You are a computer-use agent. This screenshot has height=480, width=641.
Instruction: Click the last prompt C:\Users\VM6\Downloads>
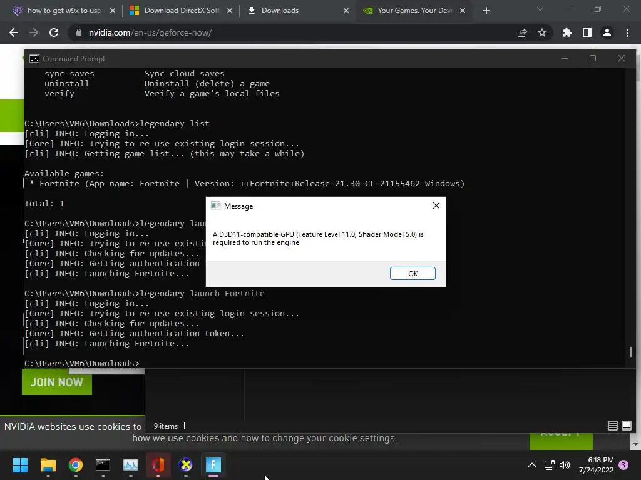82,363
